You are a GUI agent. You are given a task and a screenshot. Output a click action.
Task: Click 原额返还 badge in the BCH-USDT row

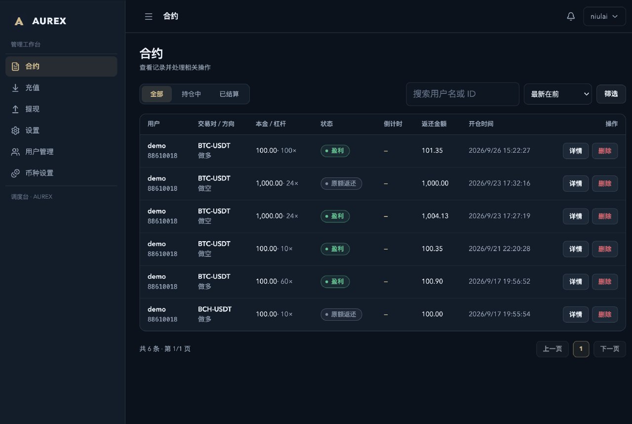[341, 314]
